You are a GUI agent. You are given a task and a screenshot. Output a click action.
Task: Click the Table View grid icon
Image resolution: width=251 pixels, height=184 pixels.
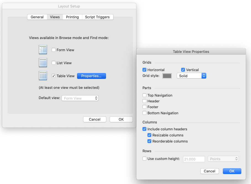[x=43, y=76]
